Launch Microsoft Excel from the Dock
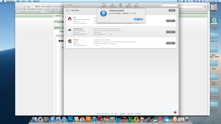This screenshot has height=124, width=221. (130, 120)
